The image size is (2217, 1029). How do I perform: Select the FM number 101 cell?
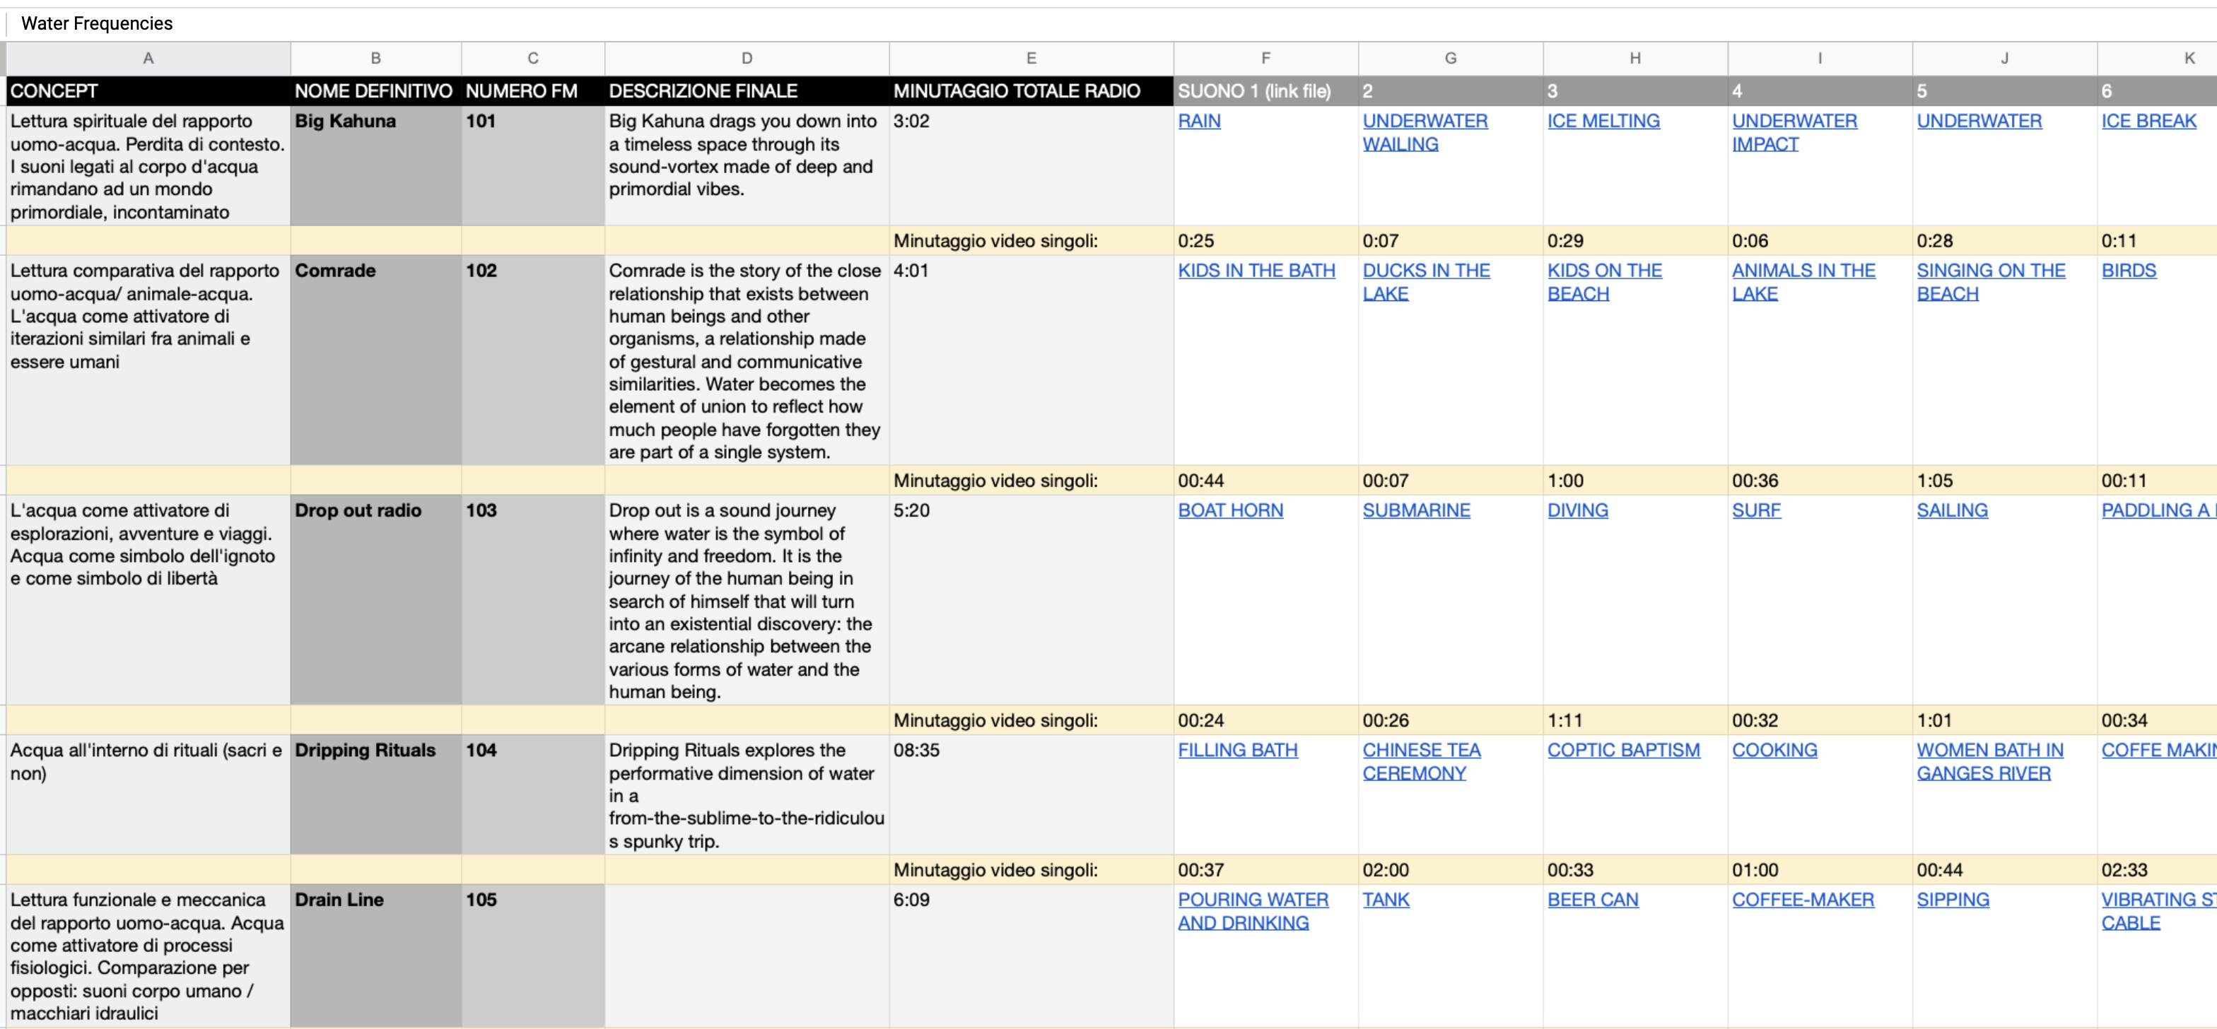(533, 165)
